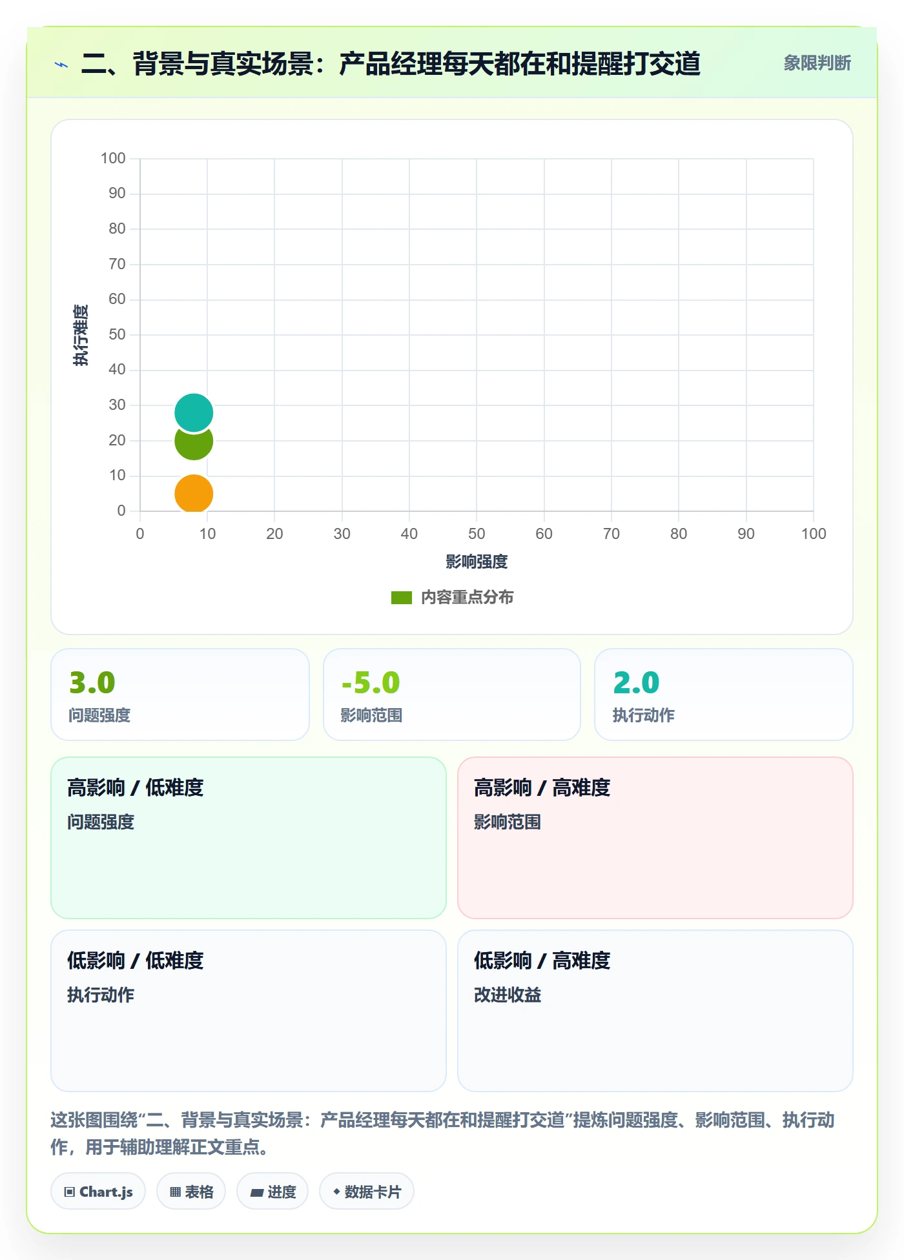Click the 100 label on the x-axis
Image resolution: width=904 pixels, height=1260 pixels.
[x=814, y=534]
